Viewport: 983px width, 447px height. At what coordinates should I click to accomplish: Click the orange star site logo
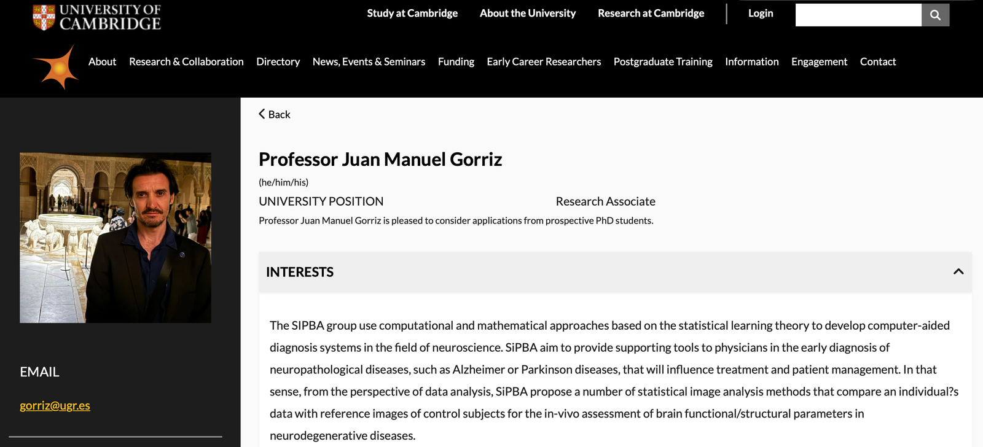tap(56, 67)
